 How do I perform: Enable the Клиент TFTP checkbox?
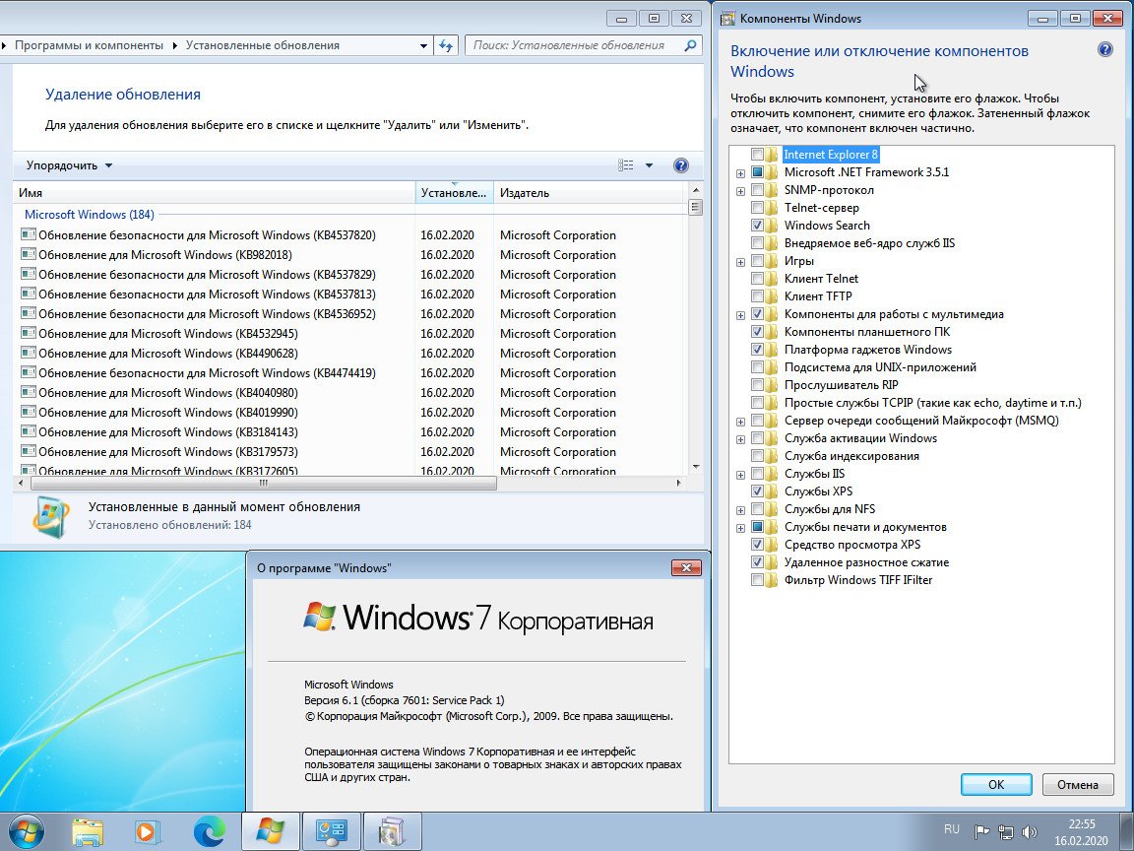click(x=757, y=295)
